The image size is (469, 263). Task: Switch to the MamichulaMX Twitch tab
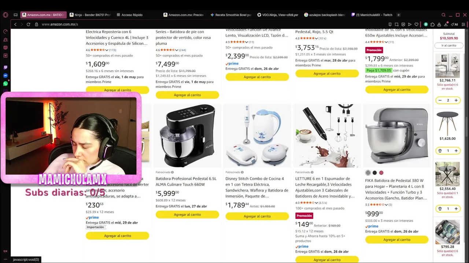coord(372,15)
